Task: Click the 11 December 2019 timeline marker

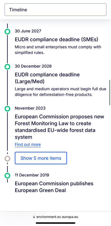Action: click(x=7, y=176)
